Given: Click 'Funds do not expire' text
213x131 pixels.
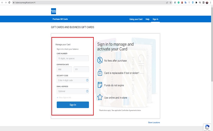Looking at the screenshot, I should tap(114, 85).
